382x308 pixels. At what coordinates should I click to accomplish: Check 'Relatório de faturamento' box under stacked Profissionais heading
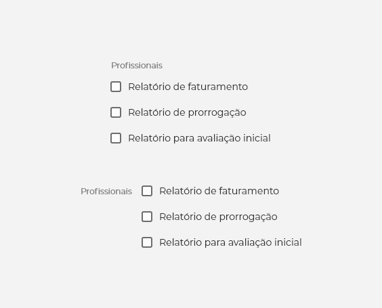[x=116, y=87]
